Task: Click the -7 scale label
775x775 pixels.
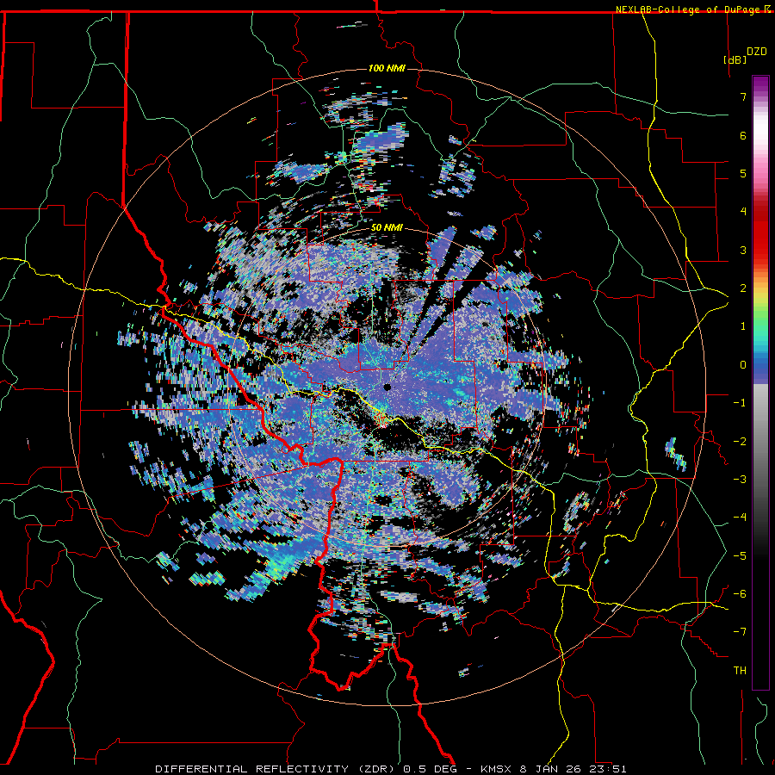Action: (x=740, y=632)
